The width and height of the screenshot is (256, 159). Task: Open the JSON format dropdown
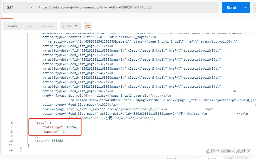point(70,26)
